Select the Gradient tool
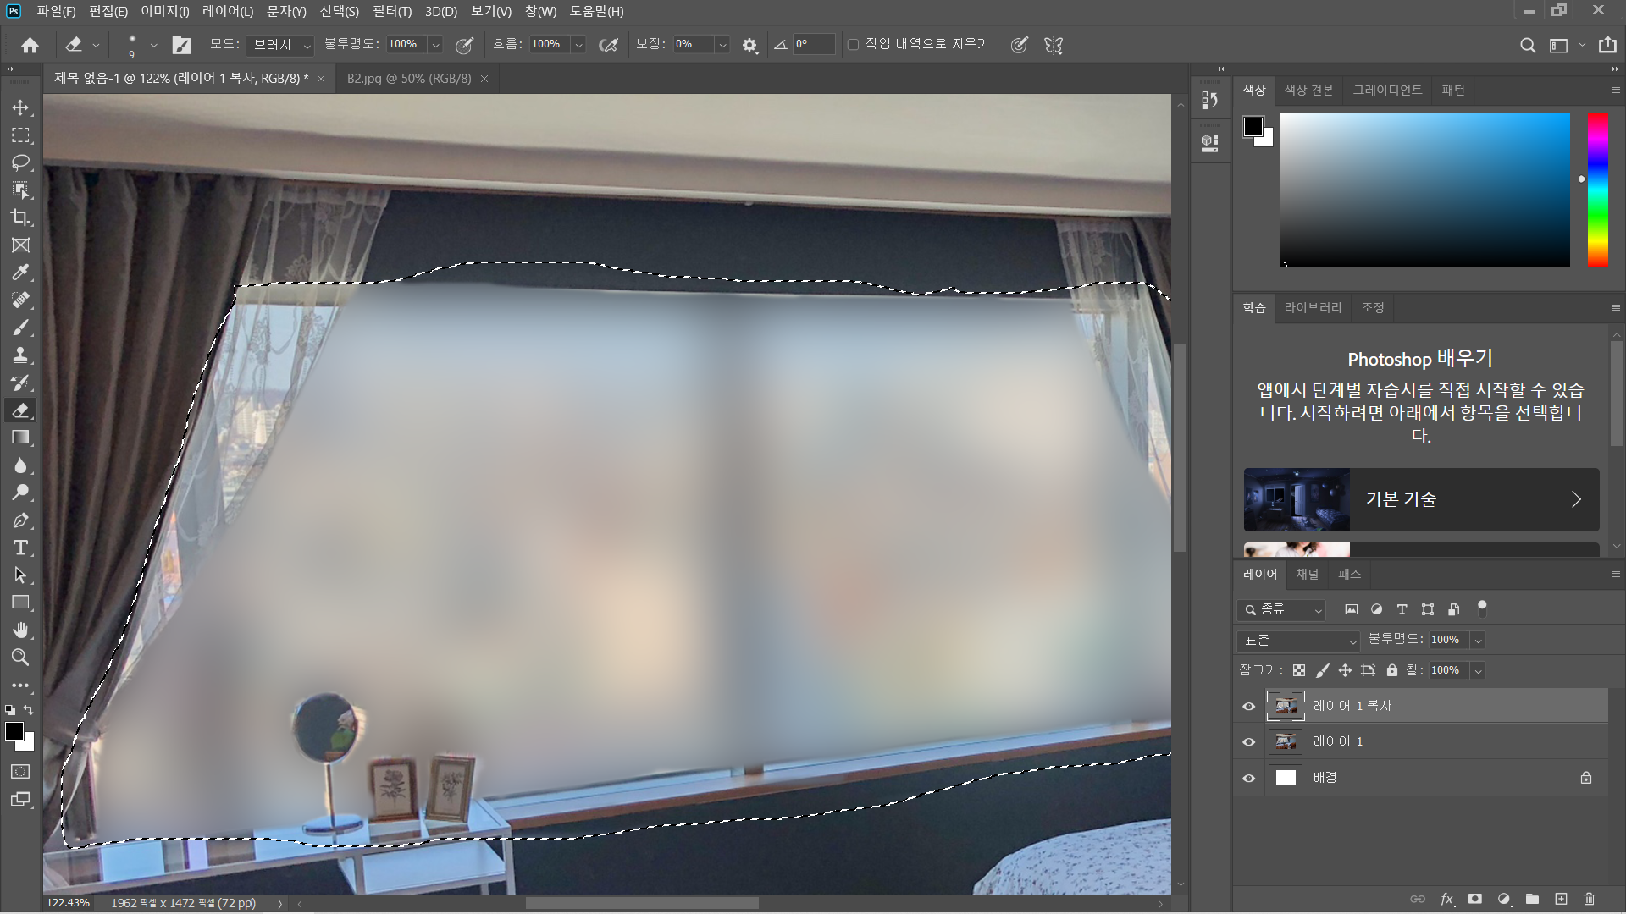Viewport: 1626px width, 914px height. point(20,438)
